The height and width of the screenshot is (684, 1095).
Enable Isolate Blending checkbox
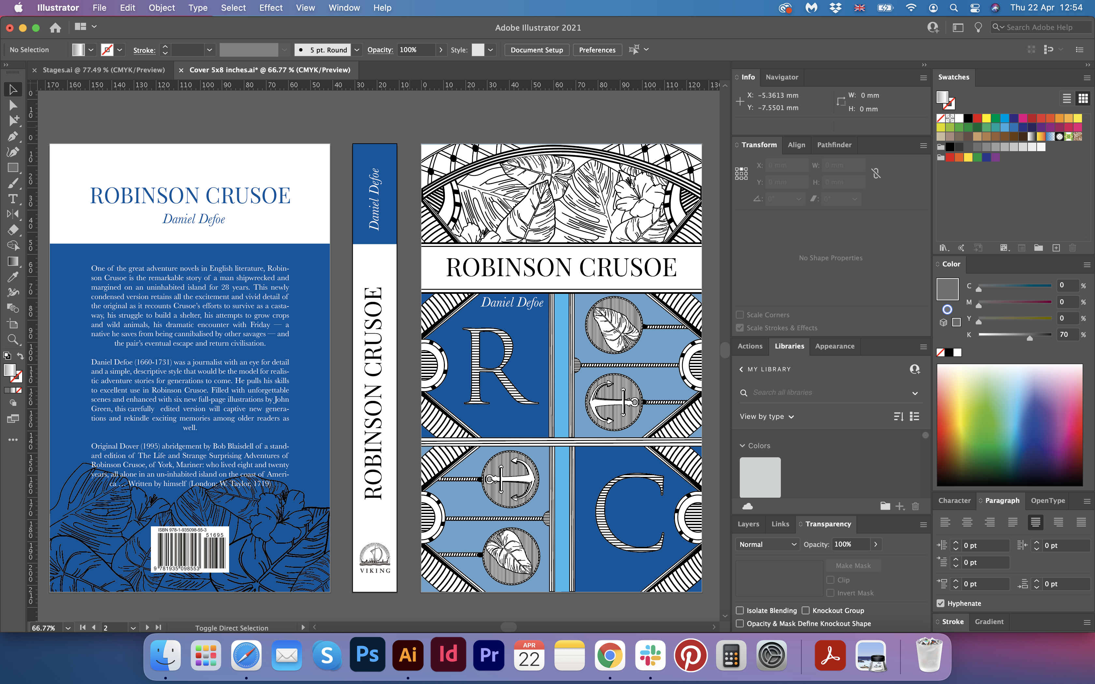(x=740, y=610)
